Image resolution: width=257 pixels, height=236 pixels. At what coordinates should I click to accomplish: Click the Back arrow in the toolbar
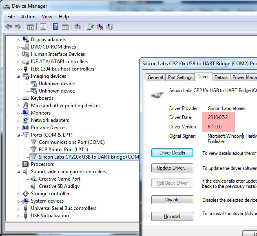[9, 27]
